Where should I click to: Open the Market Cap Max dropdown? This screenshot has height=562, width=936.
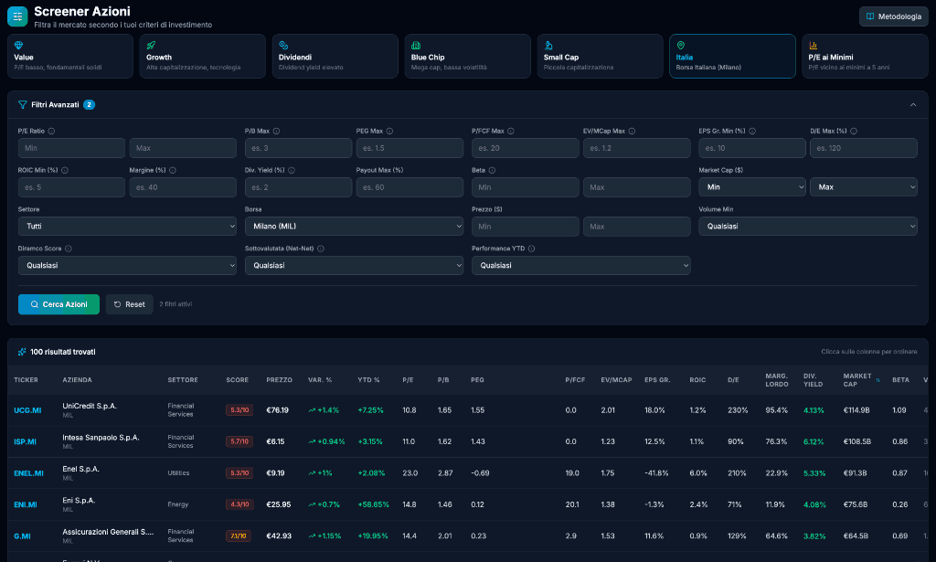[x=863, y=187]
